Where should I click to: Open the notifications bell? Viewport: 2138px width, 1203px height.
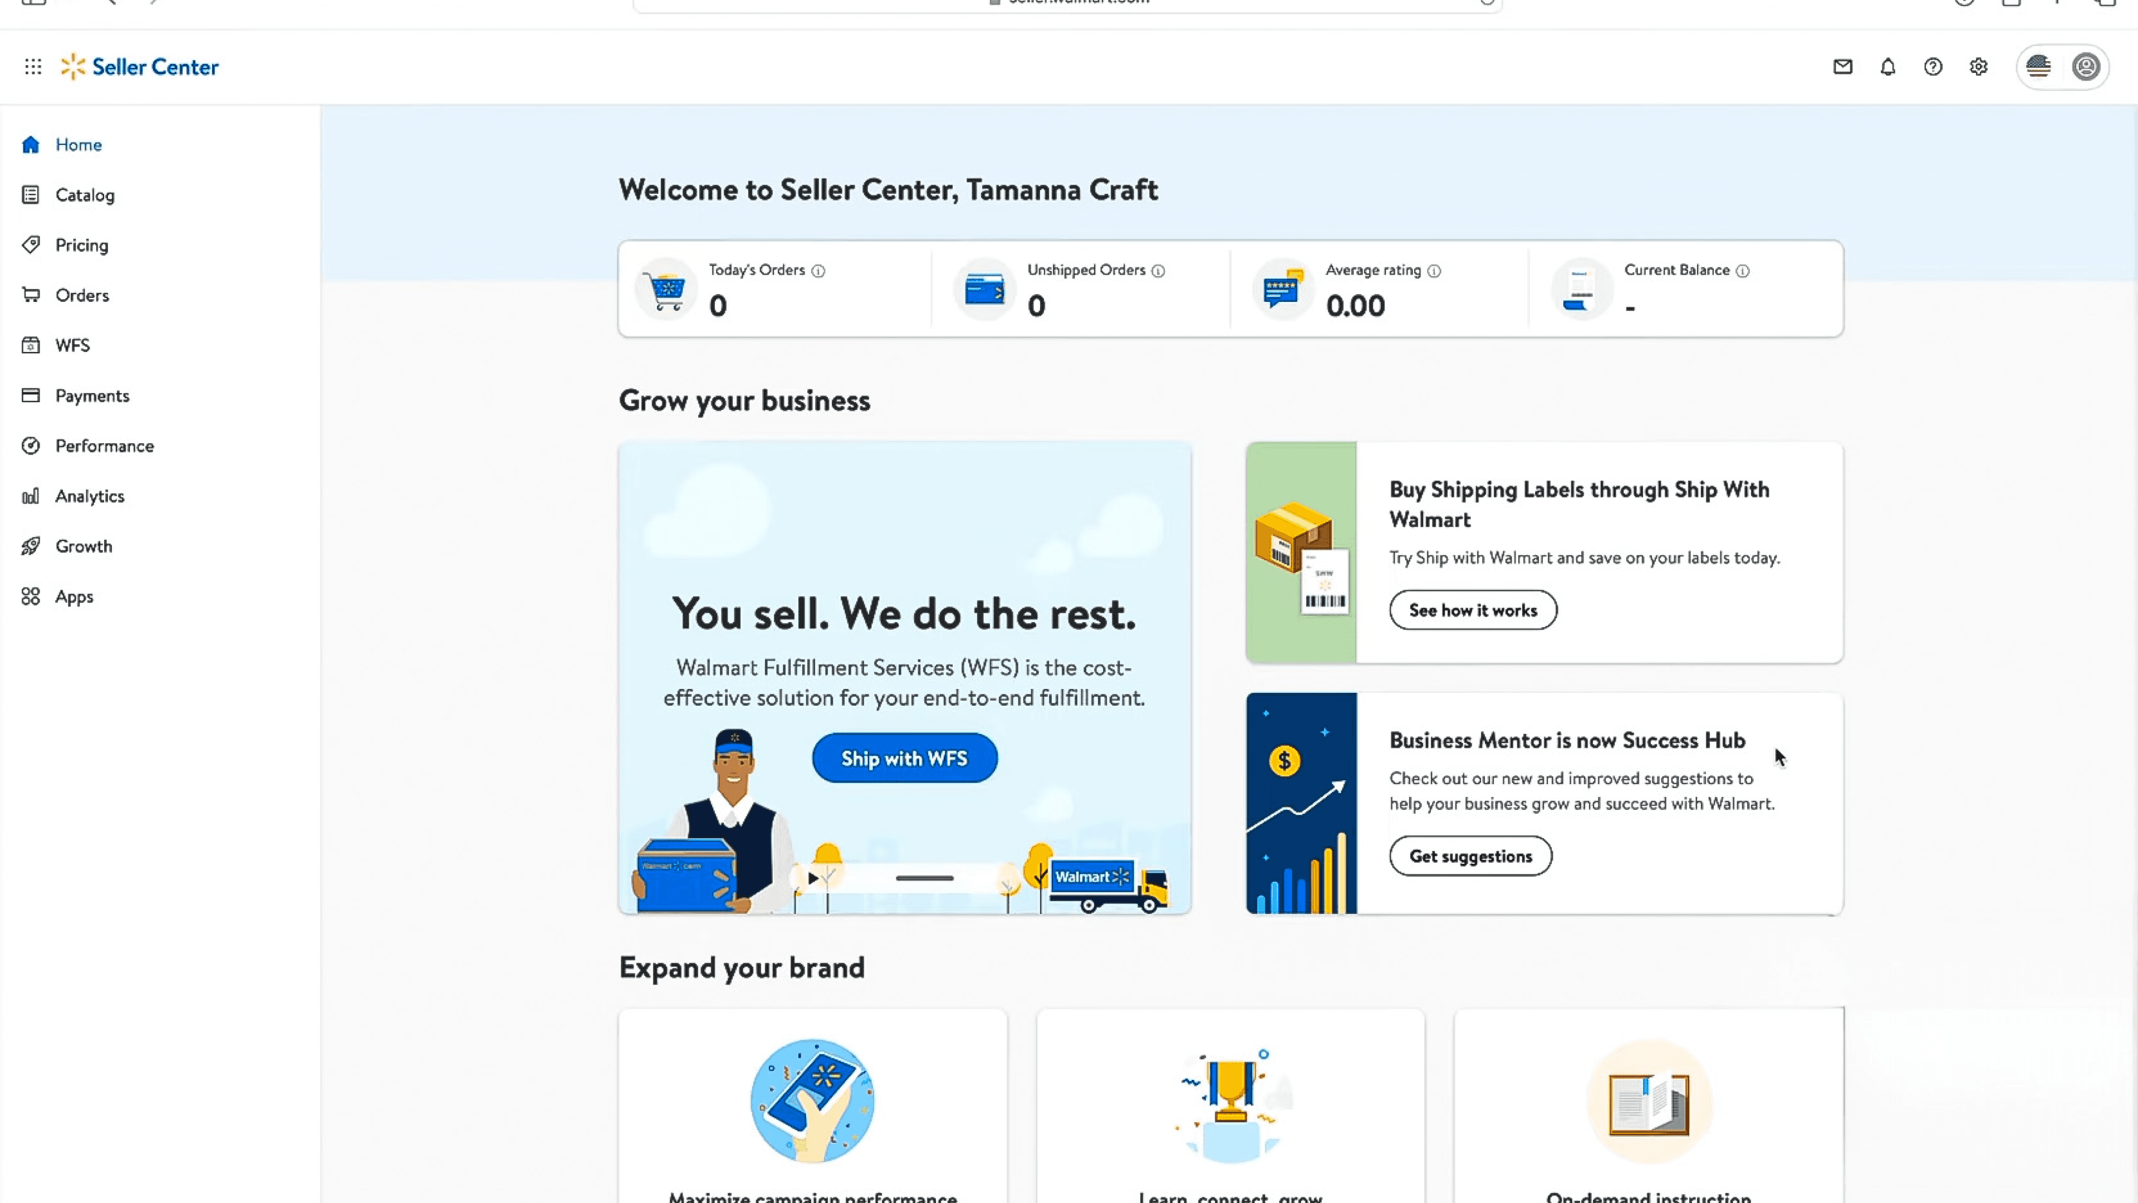(1888, 66)
